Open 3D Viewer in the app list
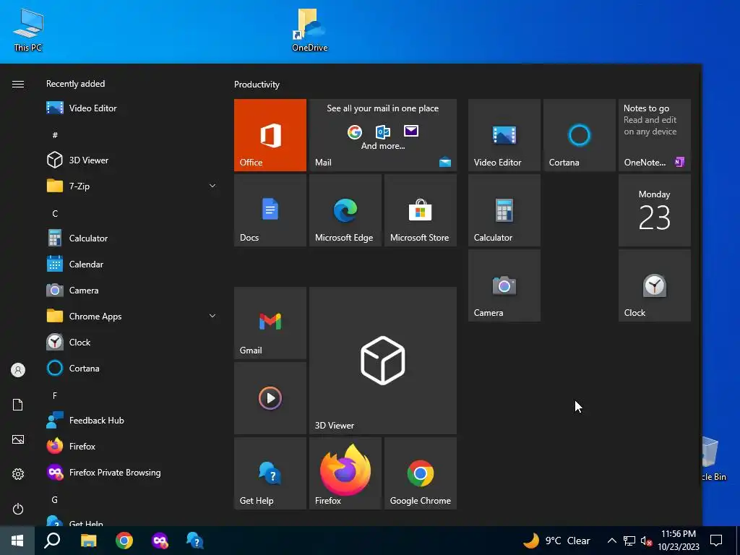740x555 pixels. pyautogui.click(x=132, y=160)
